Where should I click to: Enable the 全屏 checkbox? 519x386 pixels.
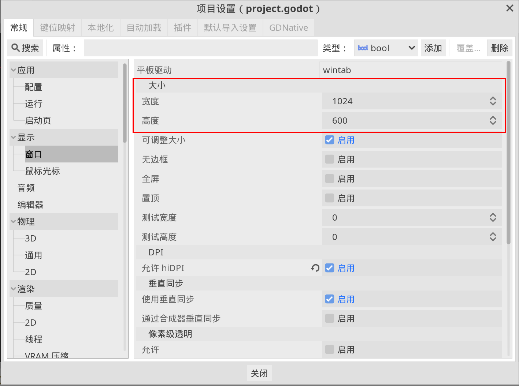tap(330, 179)
